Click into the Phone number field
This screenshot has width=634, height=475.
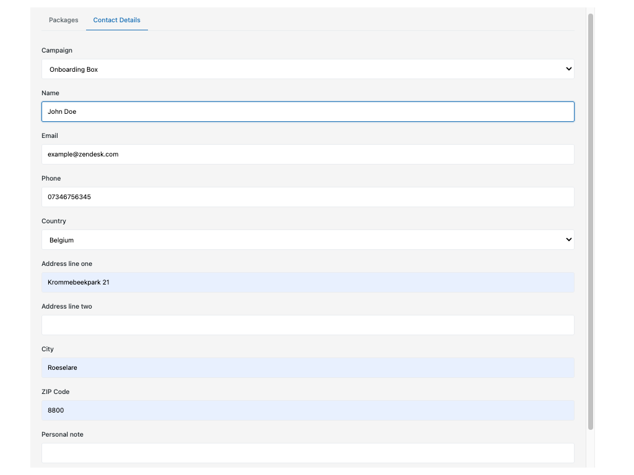308,197
